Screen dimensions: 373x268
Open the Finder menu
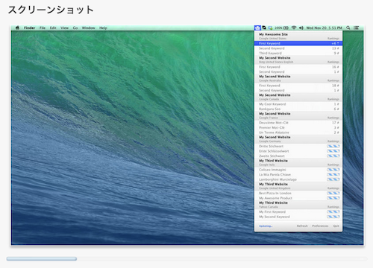[x=29, y=28]
